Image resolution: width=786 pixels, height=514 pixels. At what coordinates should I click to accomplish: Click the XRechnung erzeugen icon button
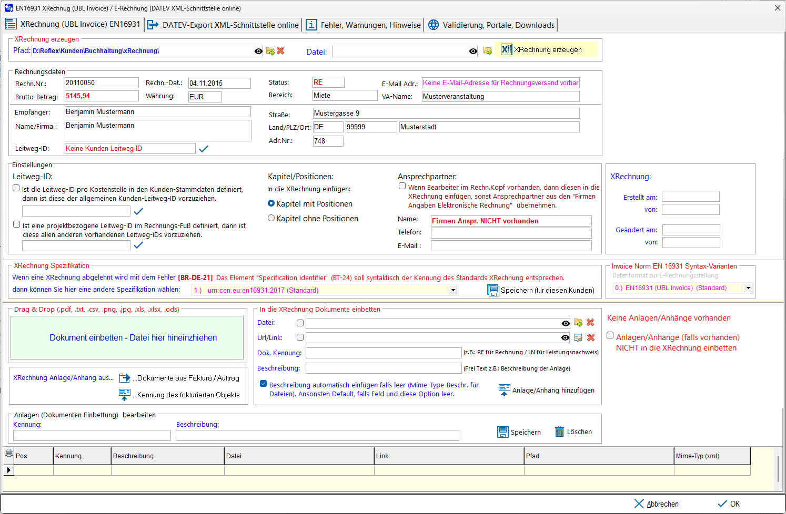pyautogui.click(x=506, y=49)
